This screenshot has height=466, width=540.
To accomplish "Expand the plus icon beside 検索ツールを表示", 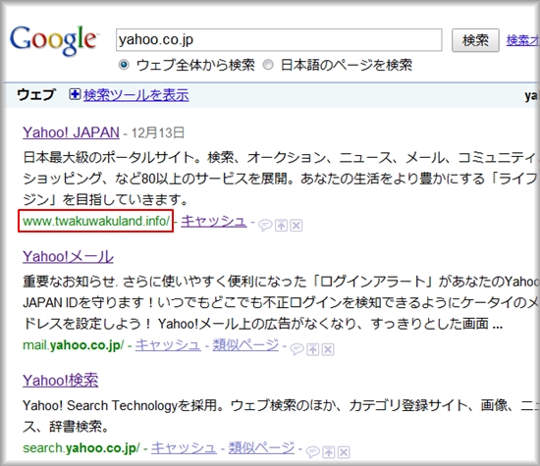I will 75,94.
